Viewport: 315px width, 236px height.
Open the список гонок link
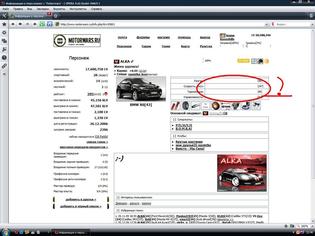tap(97, 142)
